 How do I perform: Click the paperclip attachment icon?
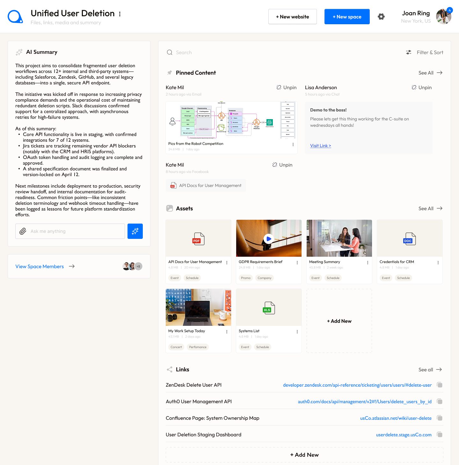click(23, 231)
